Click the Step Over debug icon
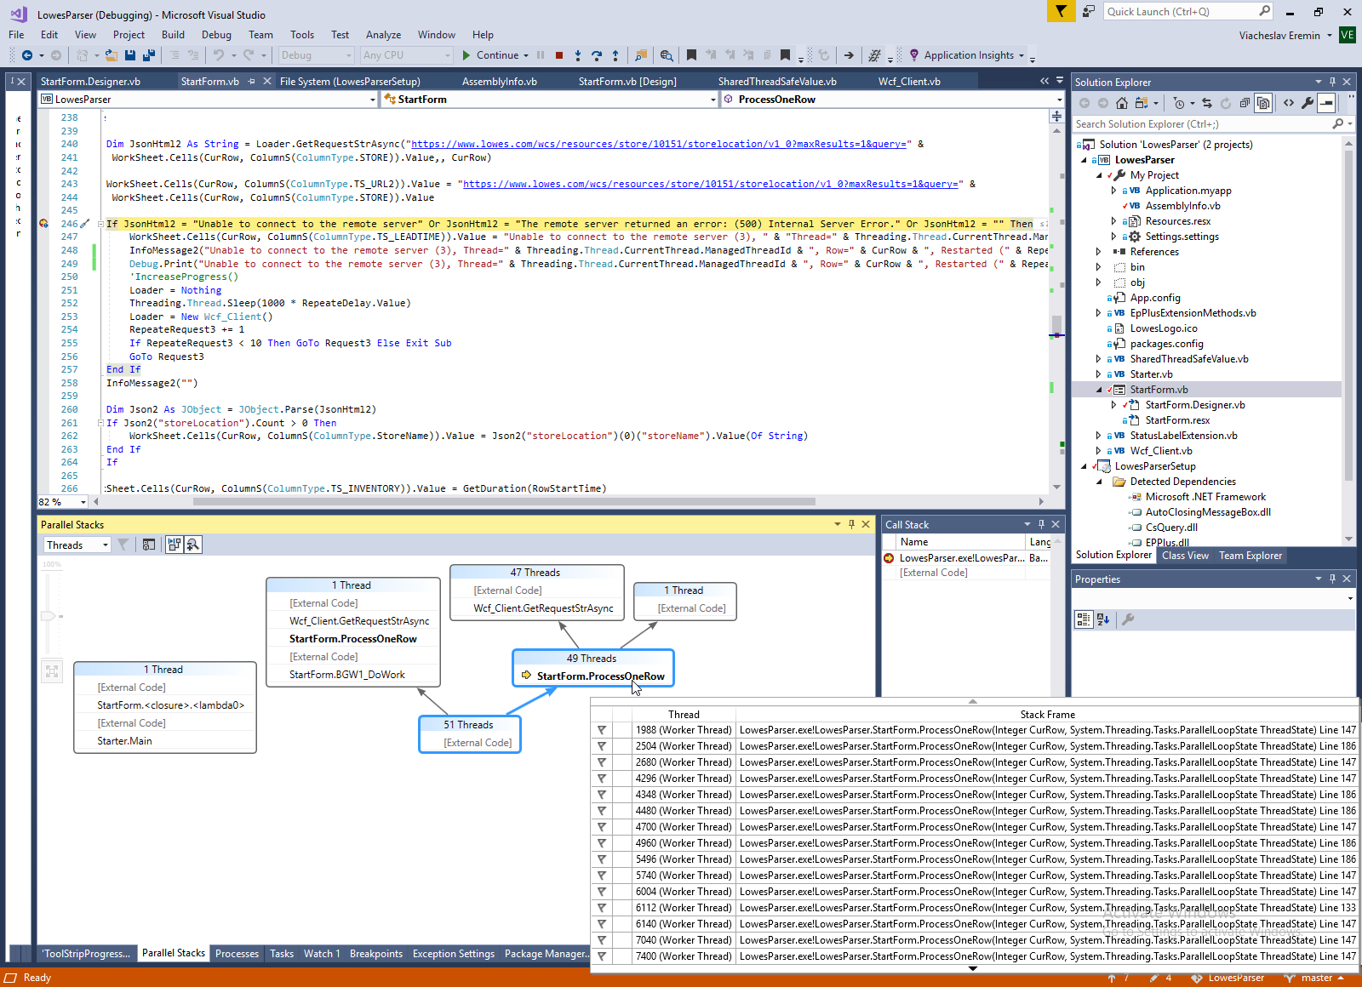This screenshot has width=1362, height=987. (596, 55)
